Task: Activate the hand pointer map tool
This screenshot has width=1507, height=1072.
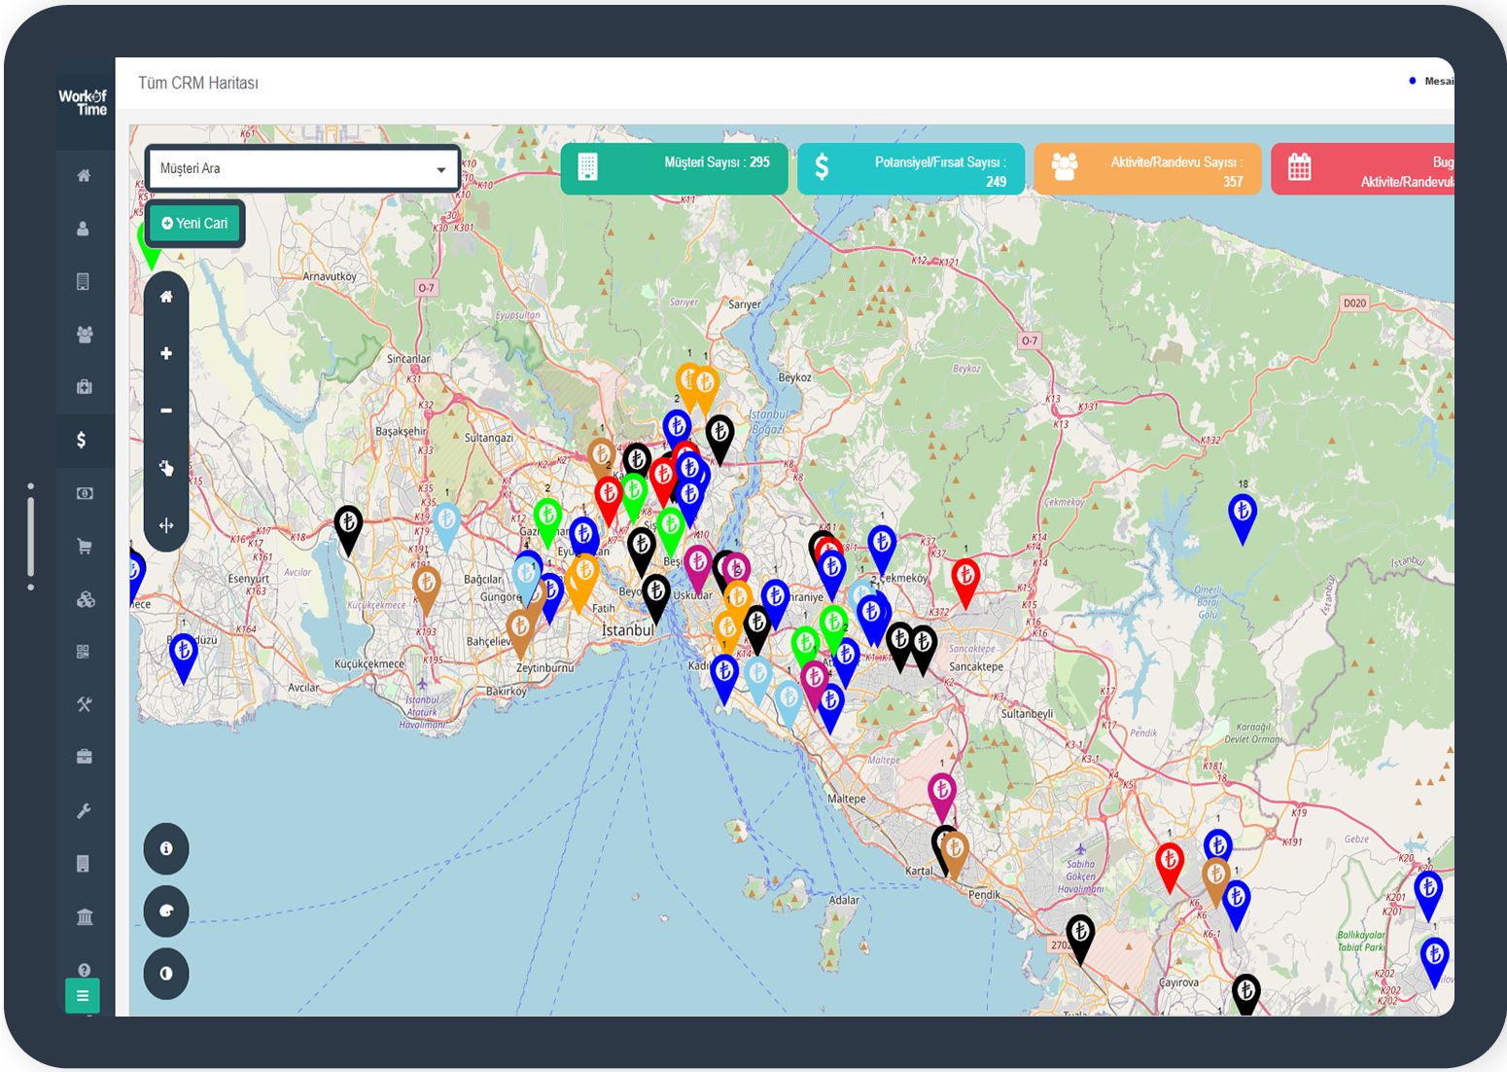Action: (x=166, y=468)
